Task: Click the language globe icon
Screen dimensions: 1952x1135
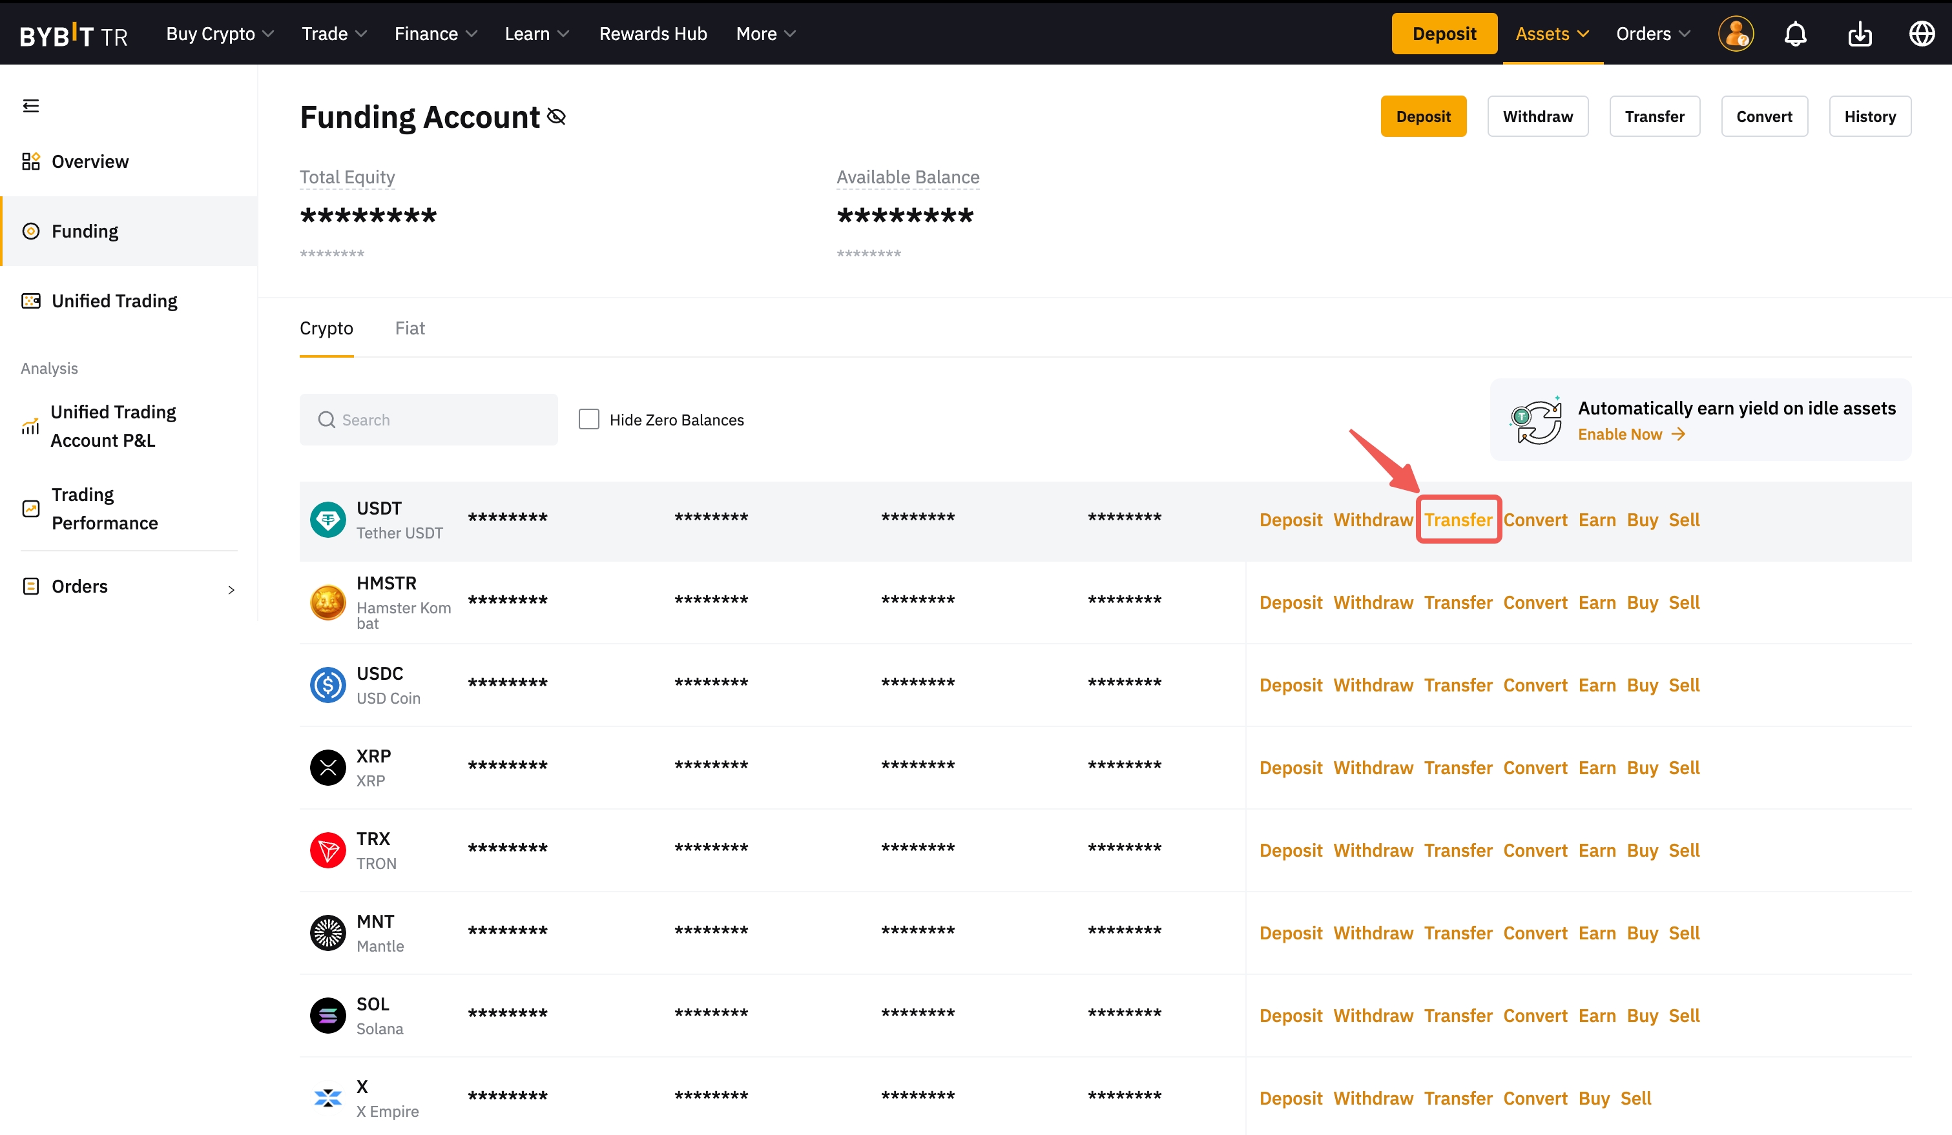Action: tap(1921, 34)
